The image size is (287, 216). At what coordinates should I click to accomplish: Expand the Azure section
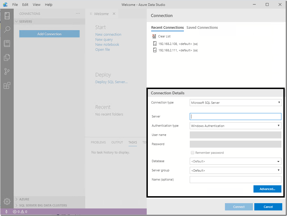[24, 199]
